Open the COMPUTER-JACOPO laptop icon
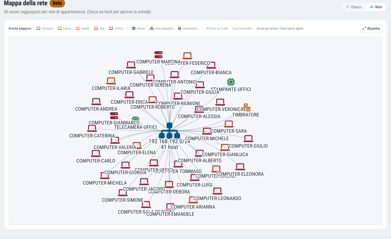391x239 pixels. click(144, 182)
